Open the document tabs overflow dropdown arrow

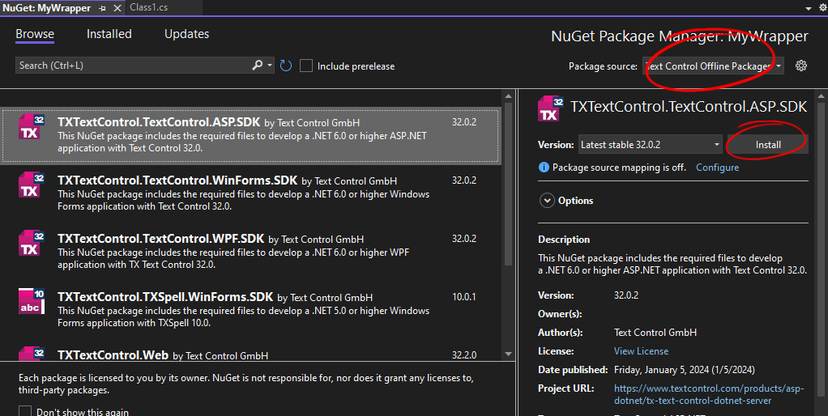click(x=809, y=8)
